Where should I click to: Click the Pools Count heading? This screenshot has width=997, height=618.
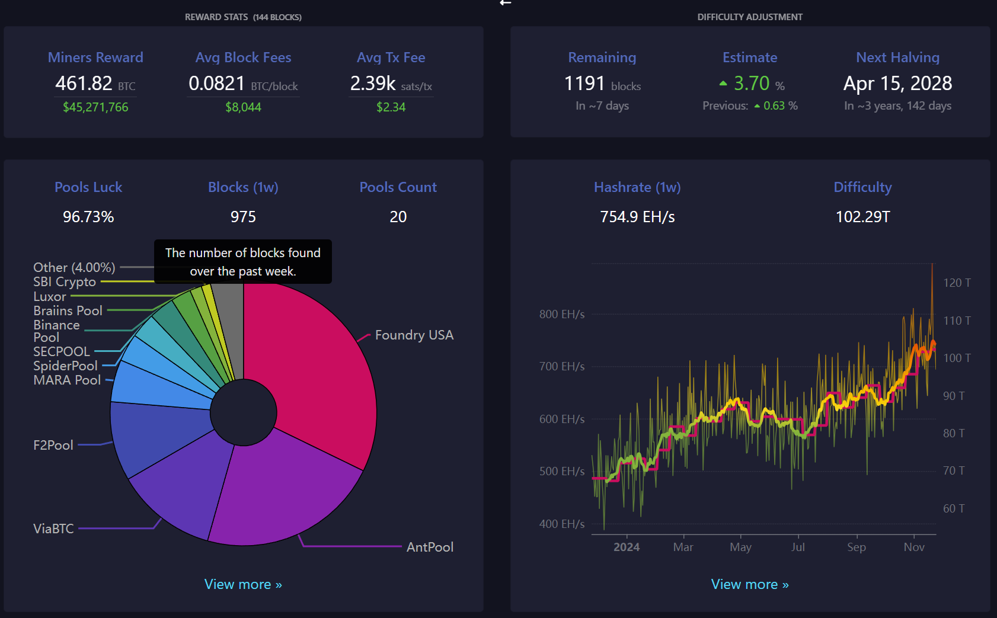398,187
